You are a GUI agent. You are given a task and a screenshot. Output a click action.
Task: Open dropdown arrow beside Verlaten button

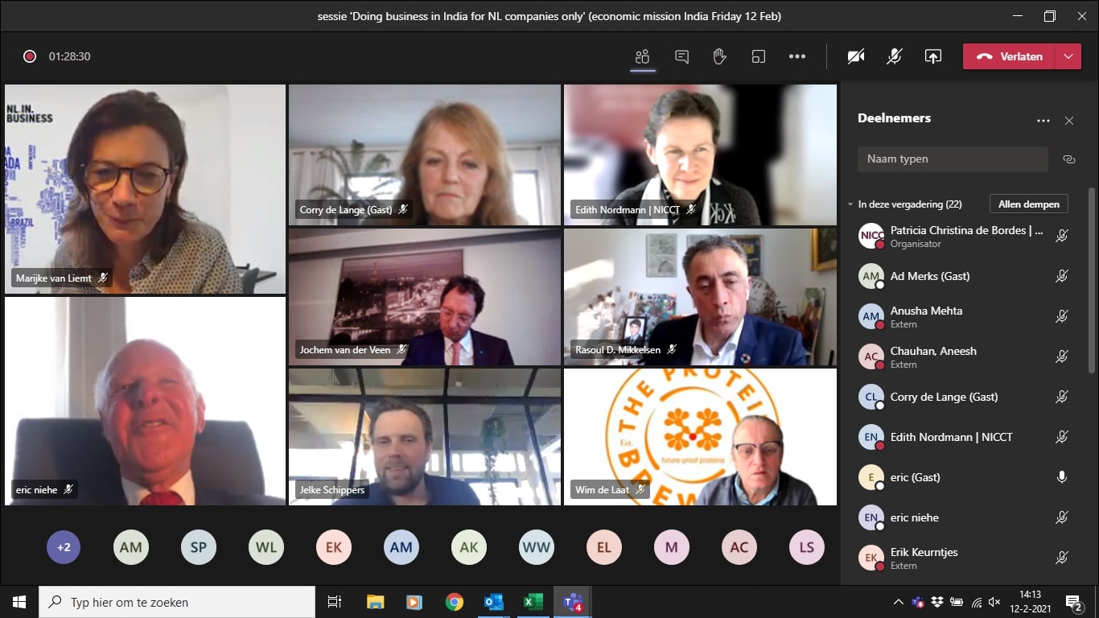click(x=1068, y=56)
